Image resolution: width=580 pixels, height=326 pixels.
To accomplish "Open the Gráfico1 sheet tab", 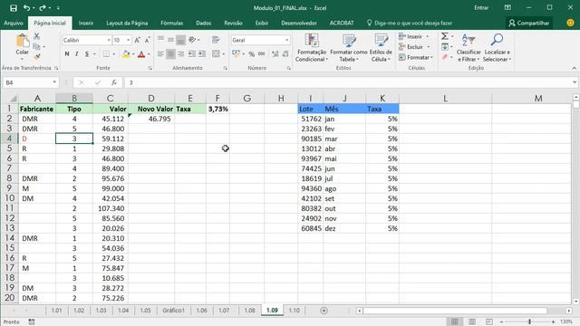I will tap(173, 311).
